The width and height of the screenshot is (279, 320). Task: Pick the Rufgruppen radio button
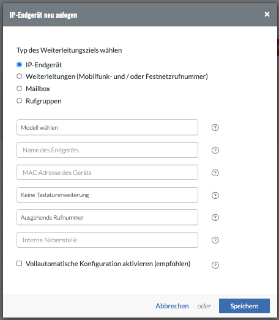click(19, 101)
